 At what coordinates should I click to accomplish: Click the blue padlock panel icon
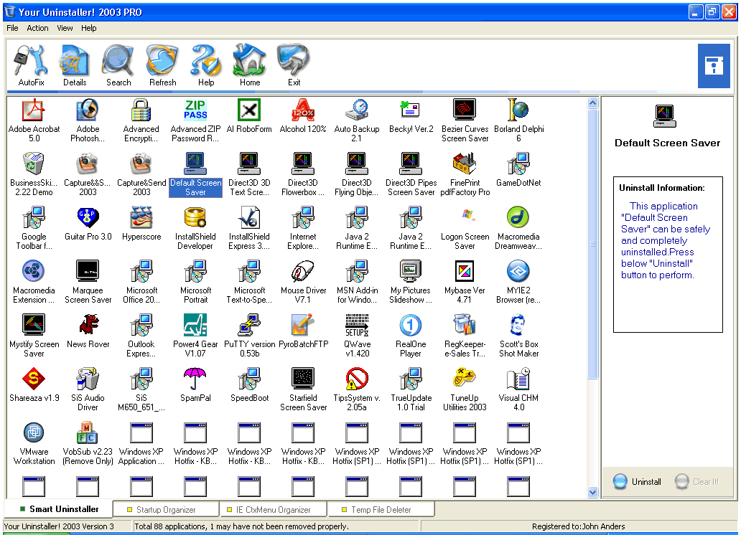714,65
